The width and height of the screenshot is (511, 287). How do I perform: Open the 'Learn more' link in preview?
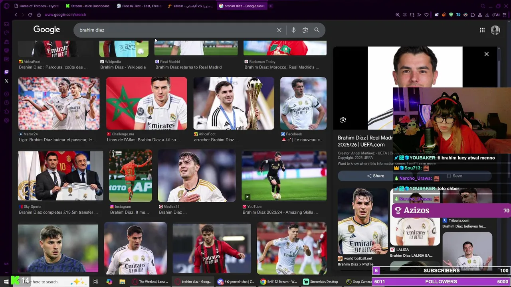(426, 164)
